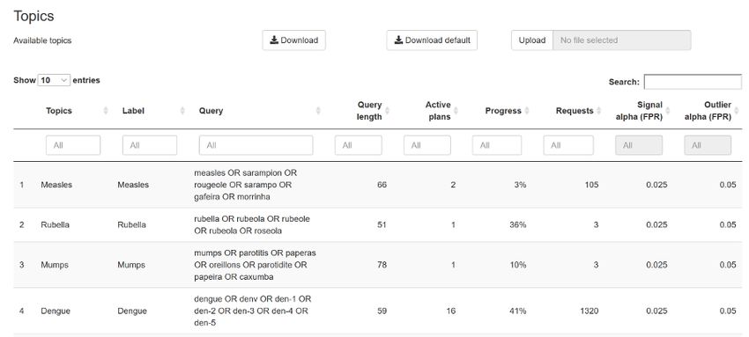Viewport: 749px width, 337px height.
Task: Sort by Progress column arrows
Action: click(x=526, y=111)
